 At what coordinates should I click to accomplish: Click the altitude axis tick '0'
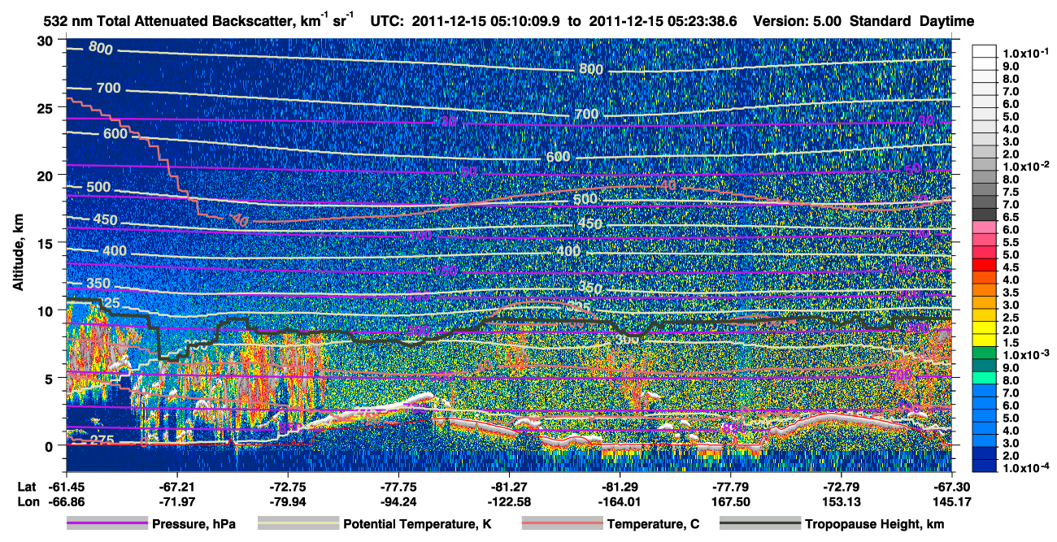(x=50, y=445)
